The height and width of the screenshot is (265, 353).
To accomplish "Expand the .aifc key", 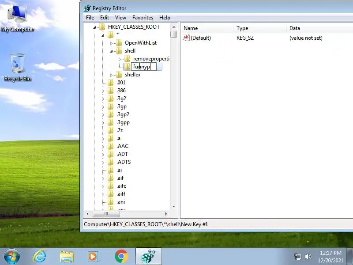I will (103, 186).
